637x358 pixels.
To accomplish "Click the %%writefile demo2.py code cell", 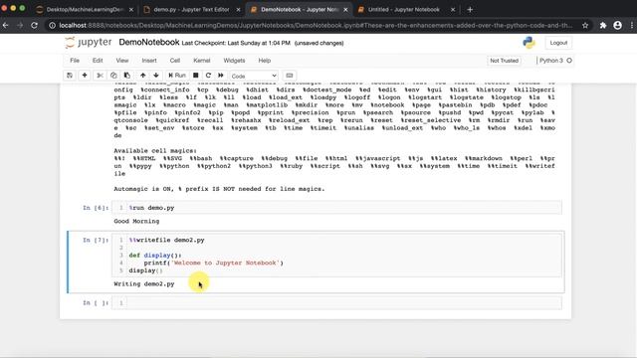I will pos(336,255).
